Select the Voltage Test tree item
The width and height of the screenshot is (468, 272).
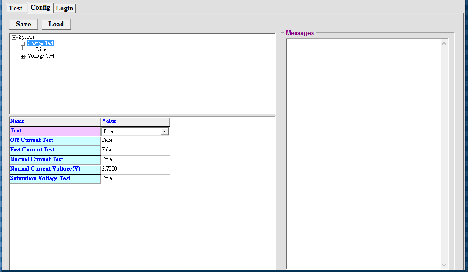pyautogui.click(x=41, y=56)
